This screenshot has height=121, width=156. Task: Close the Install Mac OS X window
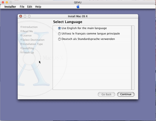21,16
